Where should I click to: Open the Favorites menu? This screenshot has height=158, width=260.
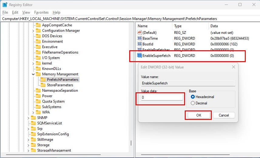41,12
